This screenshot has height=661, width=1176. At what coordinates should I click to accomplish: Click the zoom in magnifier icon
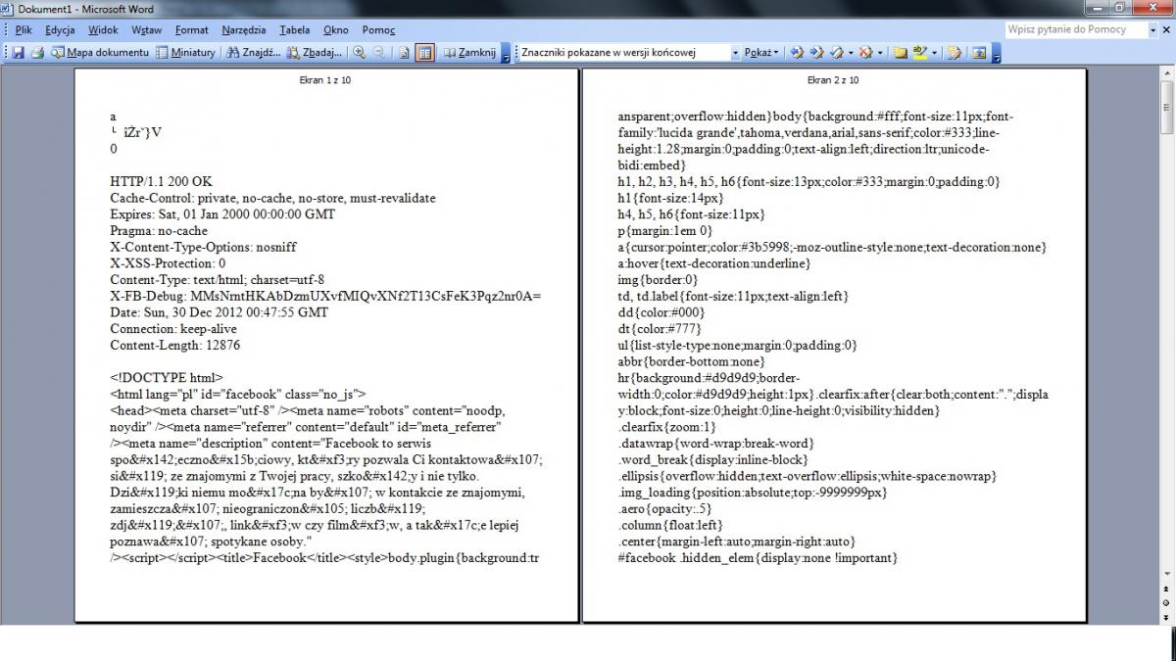click(360, 52)
